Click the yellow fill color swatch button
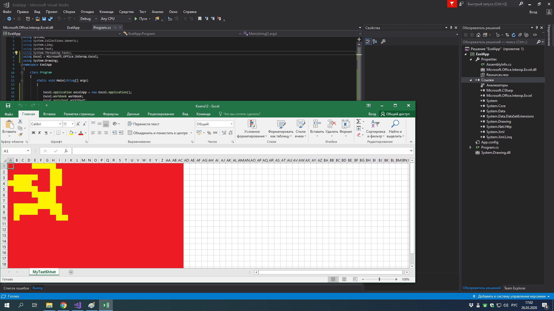The width and height of the screenshot is (554, 311). pos(71,133)
